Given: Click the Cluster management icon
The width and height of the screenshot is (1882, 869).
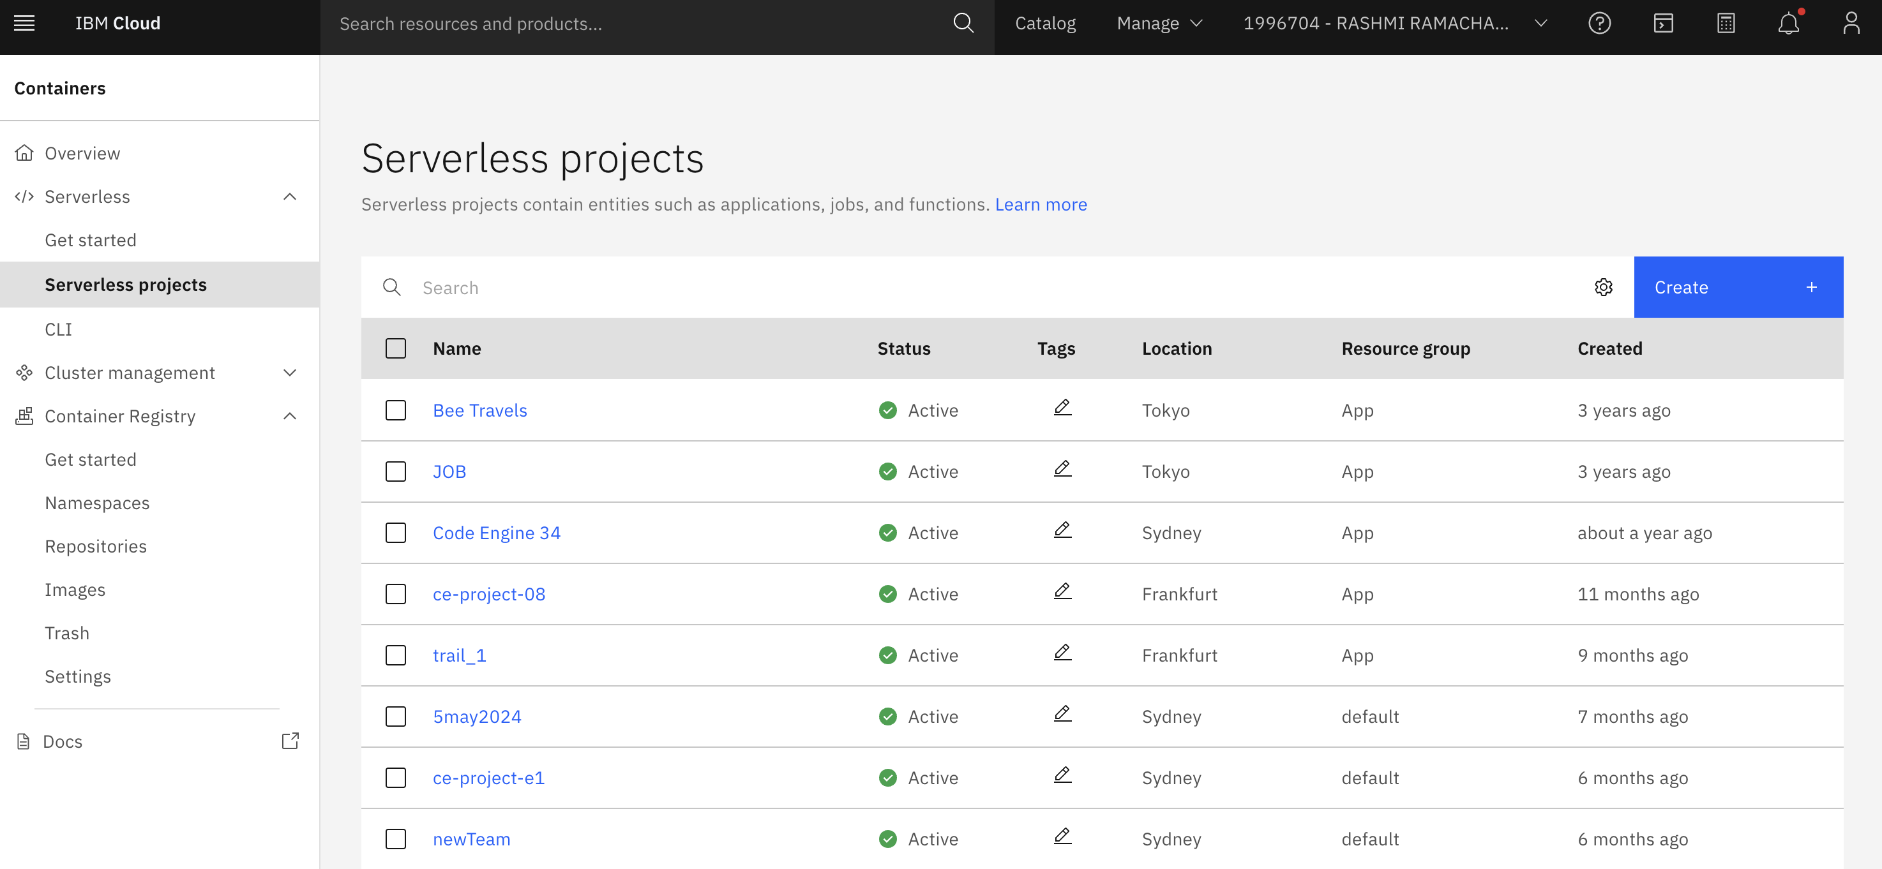Looking at the screenshot, I should pyautogui.click(x=24, y=373).
